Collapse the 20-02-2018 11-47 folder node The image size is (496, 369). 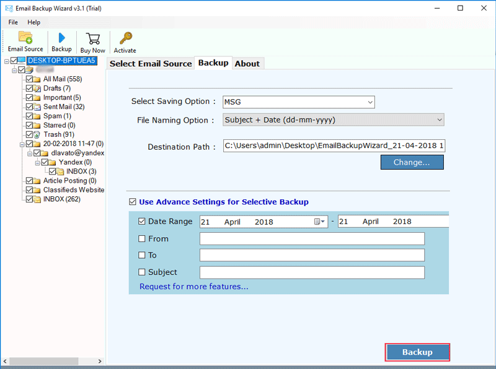(x=22, y=145)
